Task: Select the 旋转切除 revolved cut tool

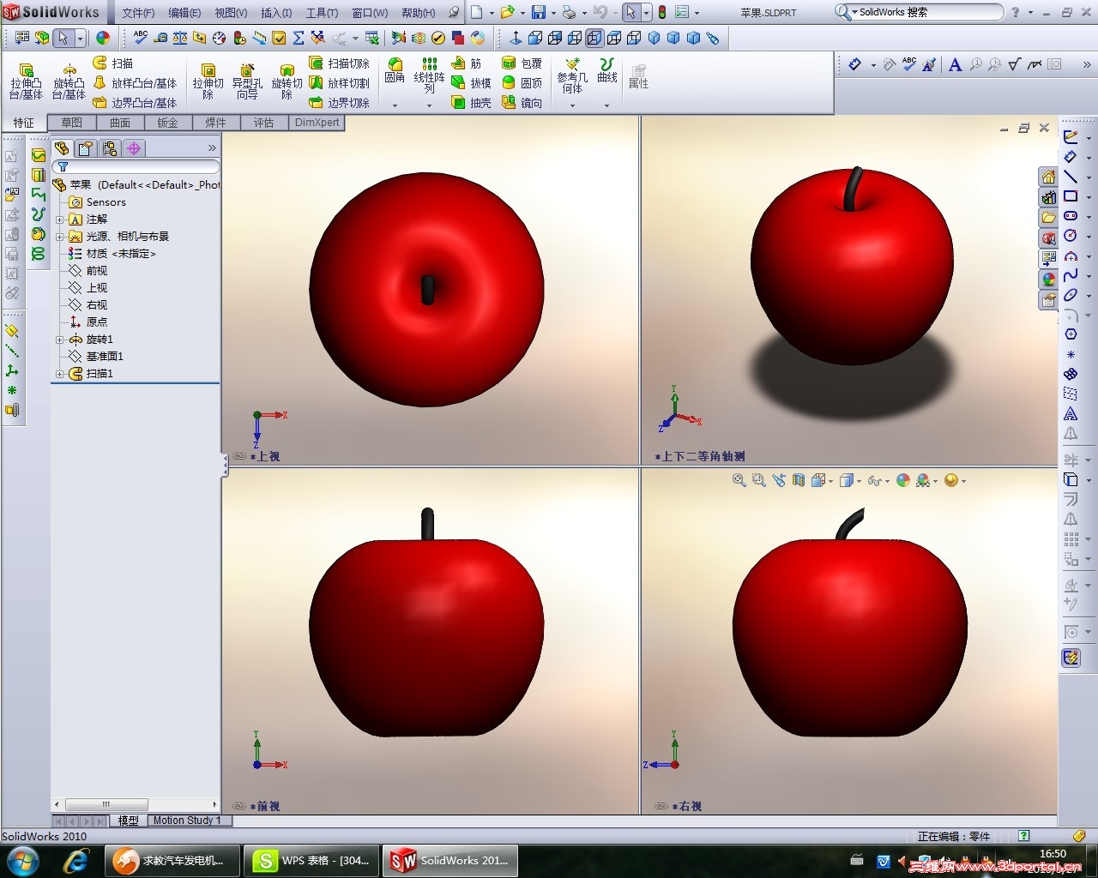Action: click(287, 81)
